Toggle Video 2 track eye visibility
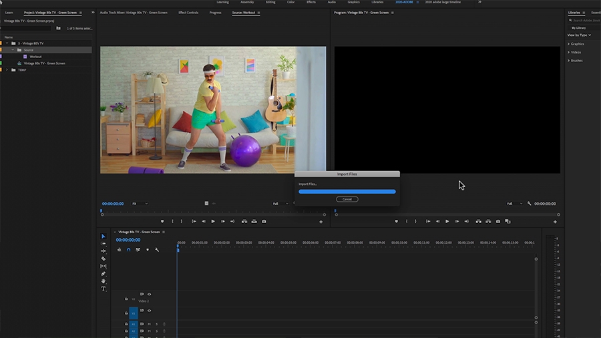The image size is (601, 338). click(149, 295)
